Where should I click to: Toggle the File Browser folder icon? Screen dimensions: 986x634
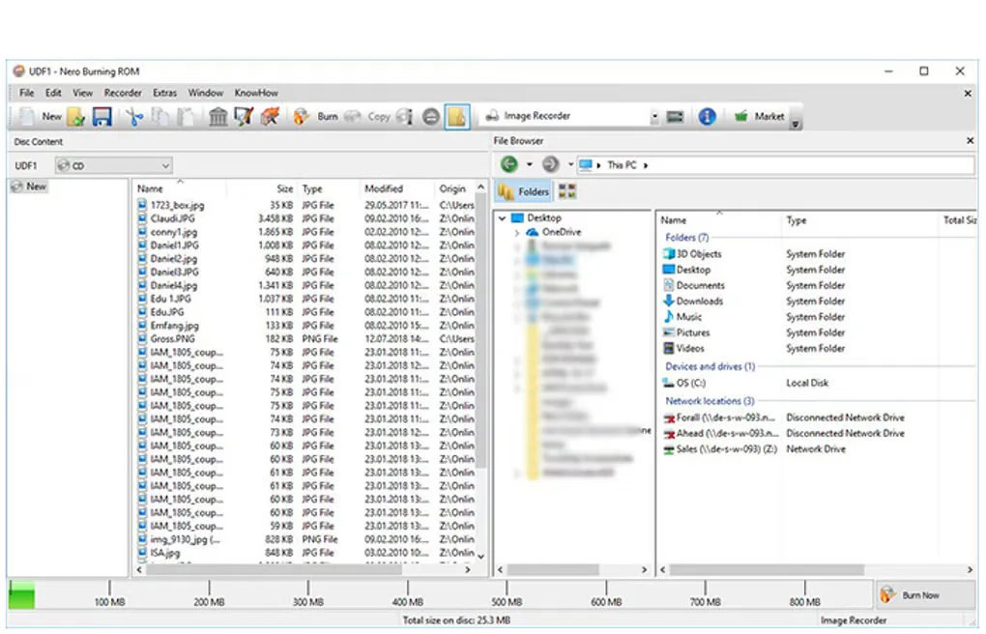click(x=457, y=117)
